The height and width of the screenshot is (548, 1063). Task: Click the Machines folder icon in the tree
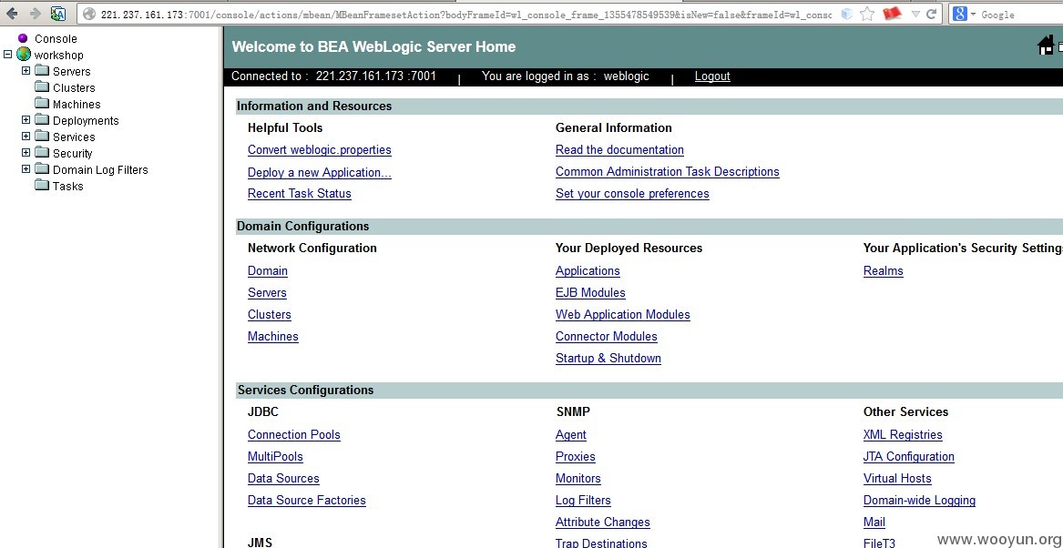[x=42, y=104]
